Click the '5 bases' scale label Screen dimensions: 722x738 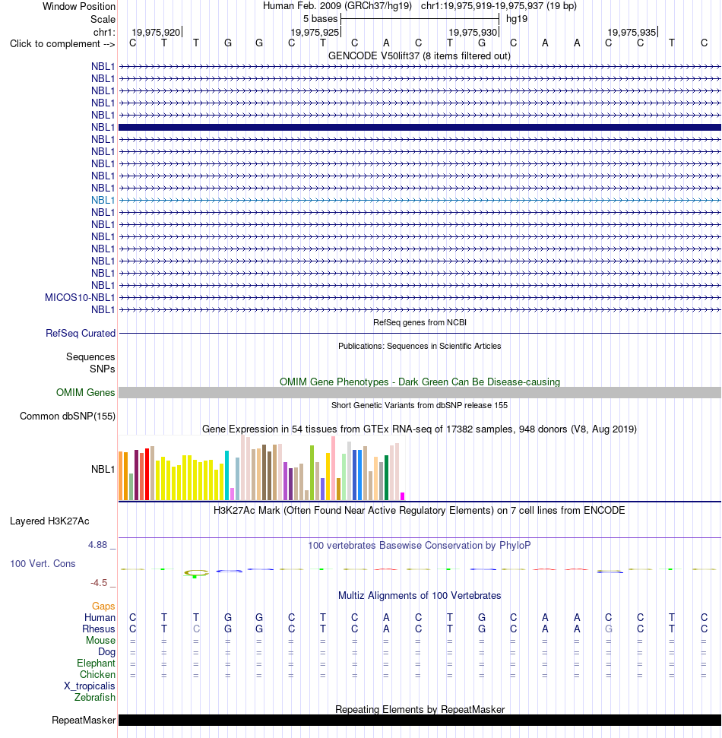coord(320,19)
